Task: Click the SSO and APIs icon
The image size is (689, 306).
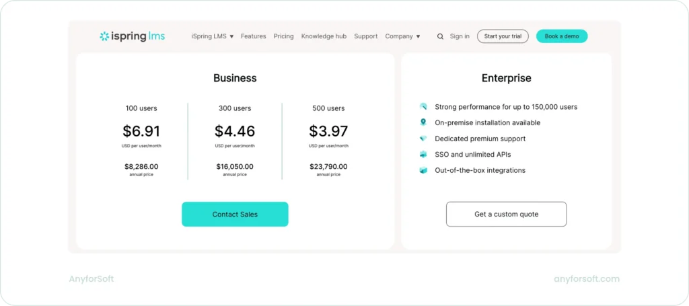Action: pos(423,154)
